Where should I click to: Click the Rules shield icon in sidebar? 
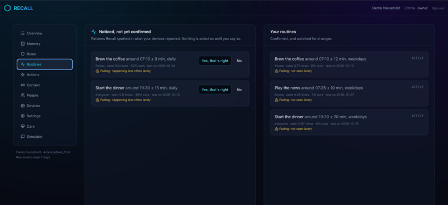click(23, 54)
